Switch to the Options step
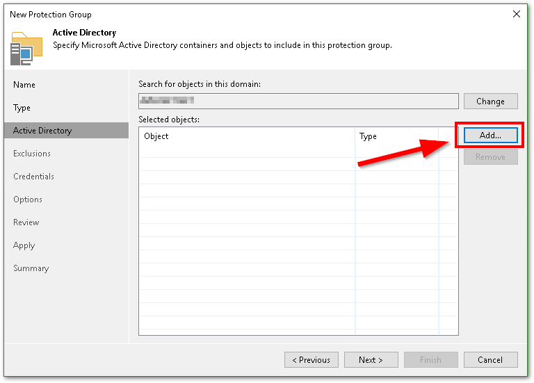The image size is (534, 383). (28, 199)
